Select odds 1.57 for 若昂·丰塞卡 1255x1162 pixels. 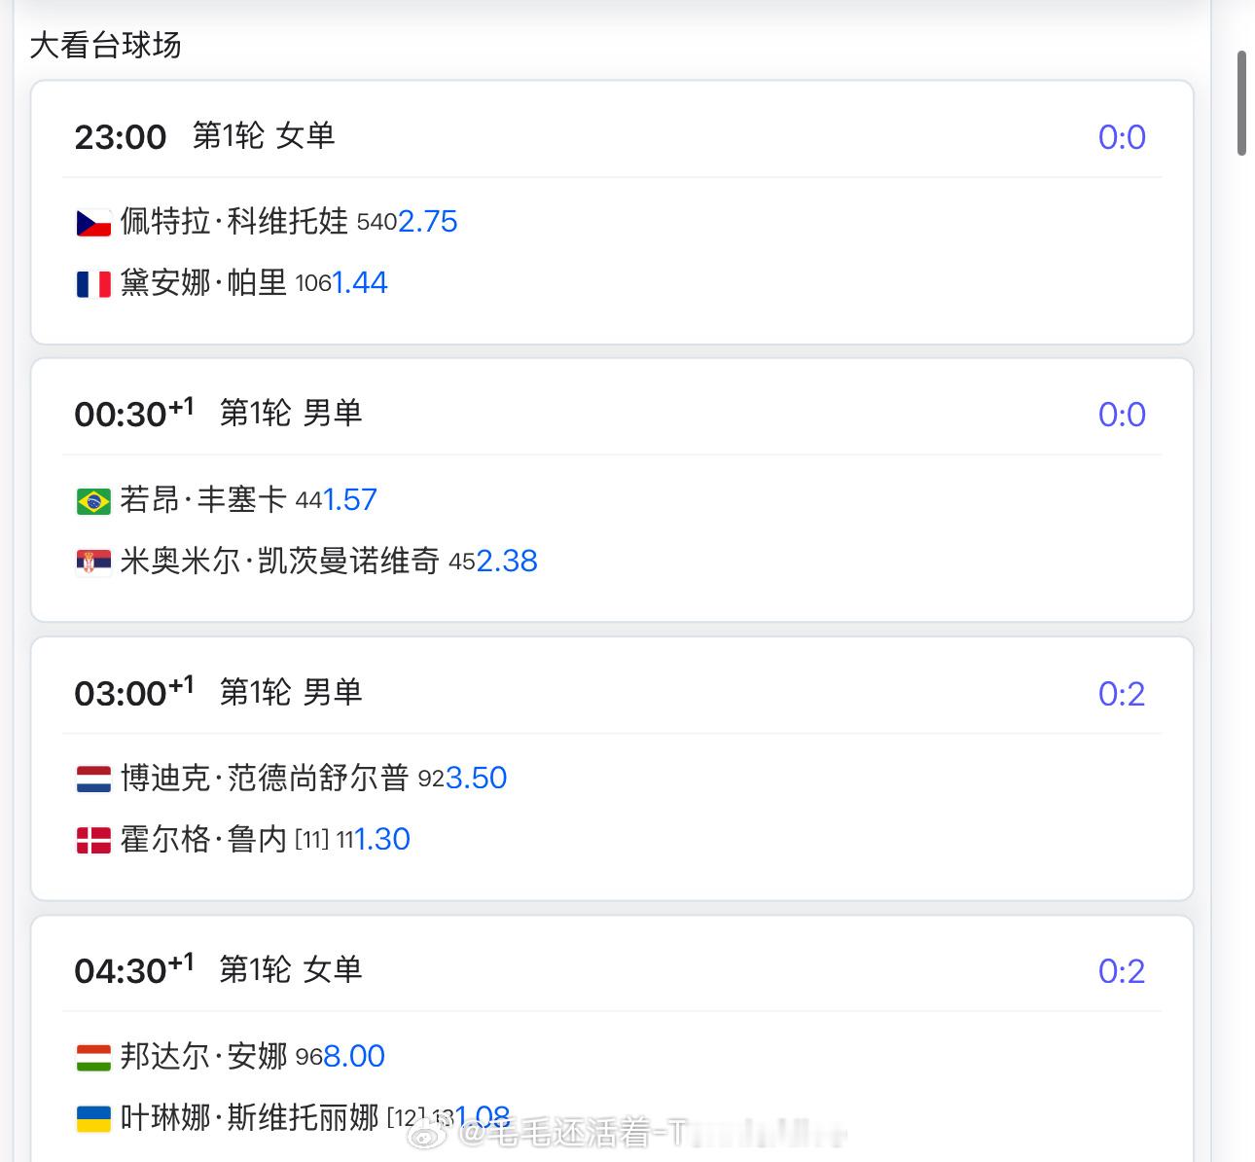click(350, 500)
